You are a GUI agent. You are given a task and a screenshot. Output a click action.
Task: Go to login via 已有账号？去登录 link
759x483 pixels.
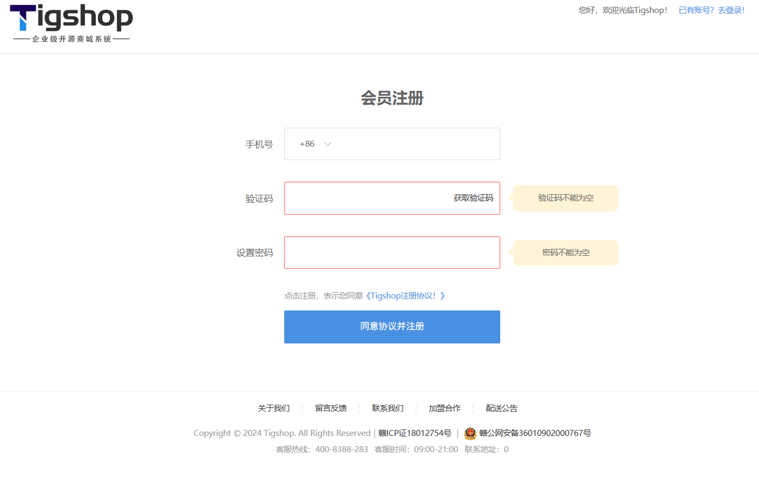(x=711, y=10)
